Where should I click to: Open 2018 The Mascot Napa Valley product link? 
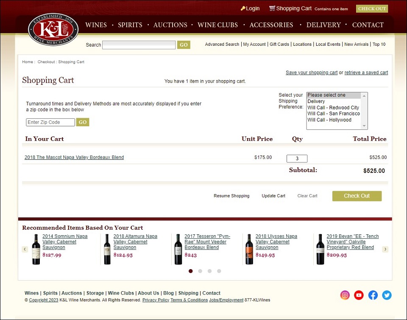[74, 157]
